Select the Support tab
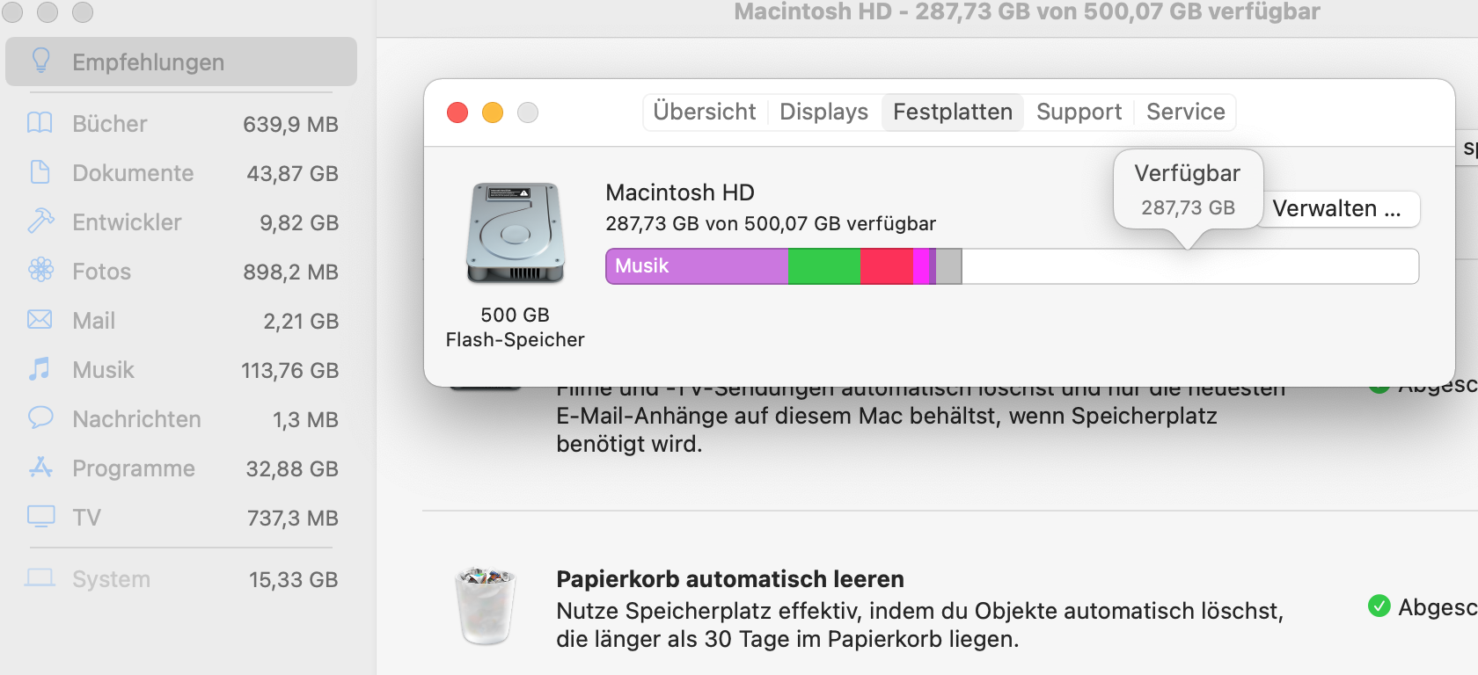Screen dimensions: 1478x675 pyautogui.click(x=1079, y=112)
